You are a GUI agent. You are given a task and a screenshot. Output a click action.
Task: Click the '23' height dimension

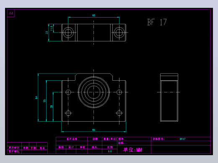click(47, 33)
